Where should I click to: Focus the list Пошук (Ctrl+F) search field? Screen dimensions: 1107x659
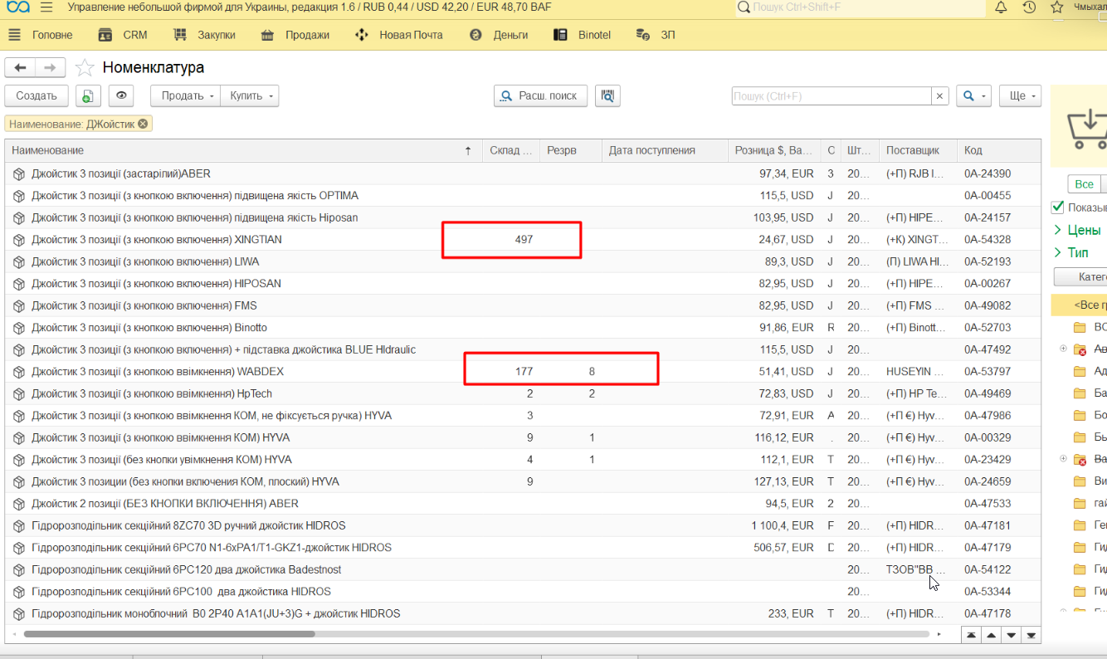tap(831, 96)
